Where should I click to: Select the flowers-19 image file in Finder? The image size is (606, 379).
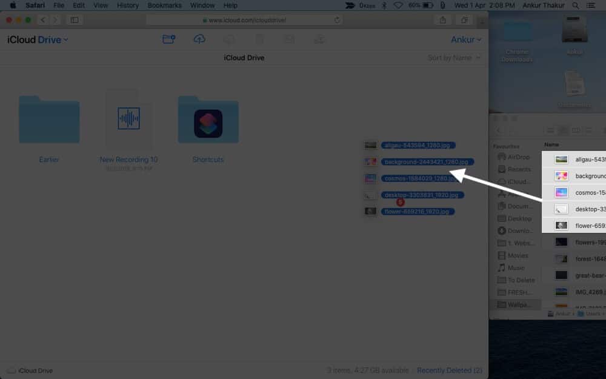tap(574, 242)
